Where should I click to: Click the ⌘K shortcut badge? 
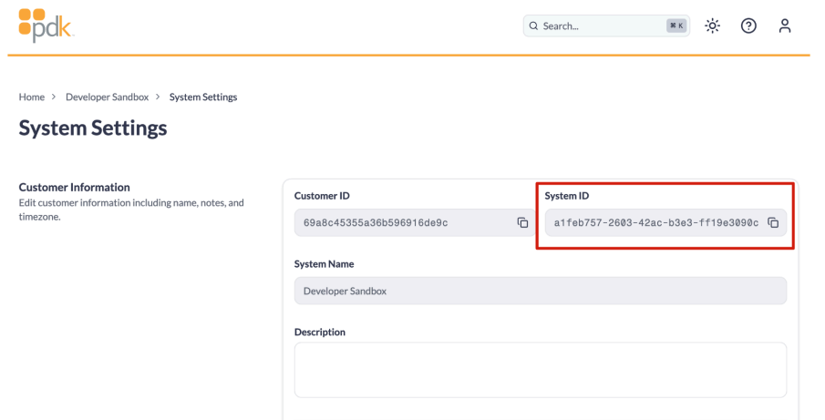pyautogui.click(x=676, y=26)
